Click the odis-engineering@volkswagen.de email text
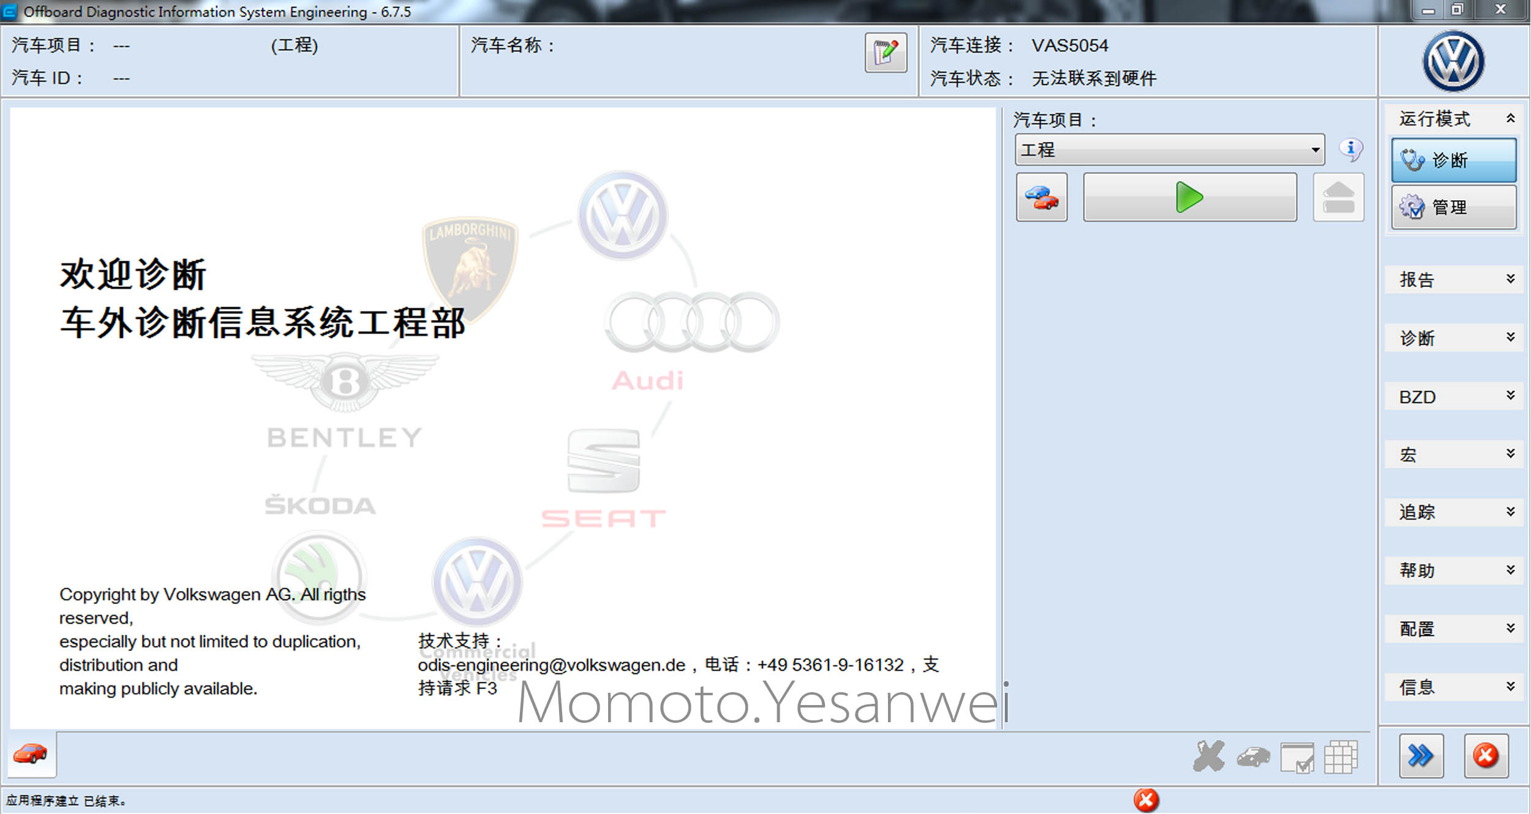 (551, 665)
